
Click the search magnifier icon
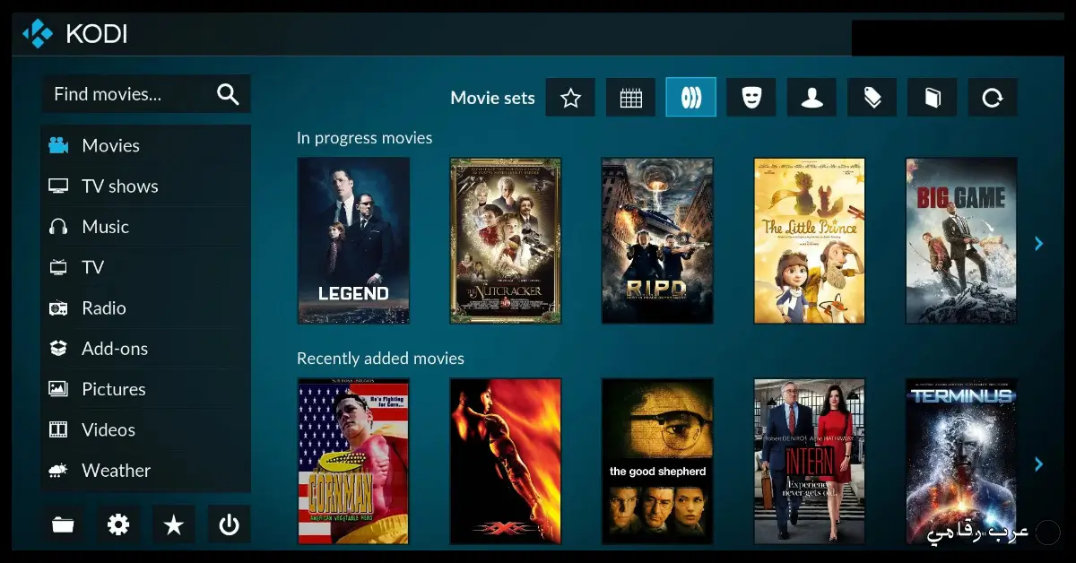(228, 93)
